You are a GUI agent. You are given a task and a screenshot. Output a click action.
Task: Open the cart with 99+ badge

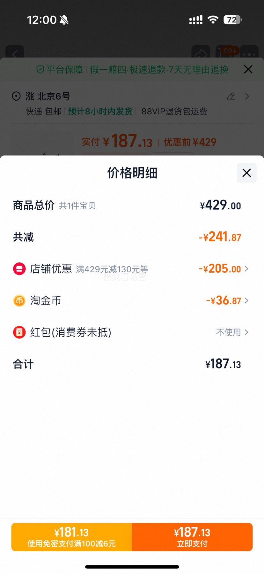click(x=228, y=52)
